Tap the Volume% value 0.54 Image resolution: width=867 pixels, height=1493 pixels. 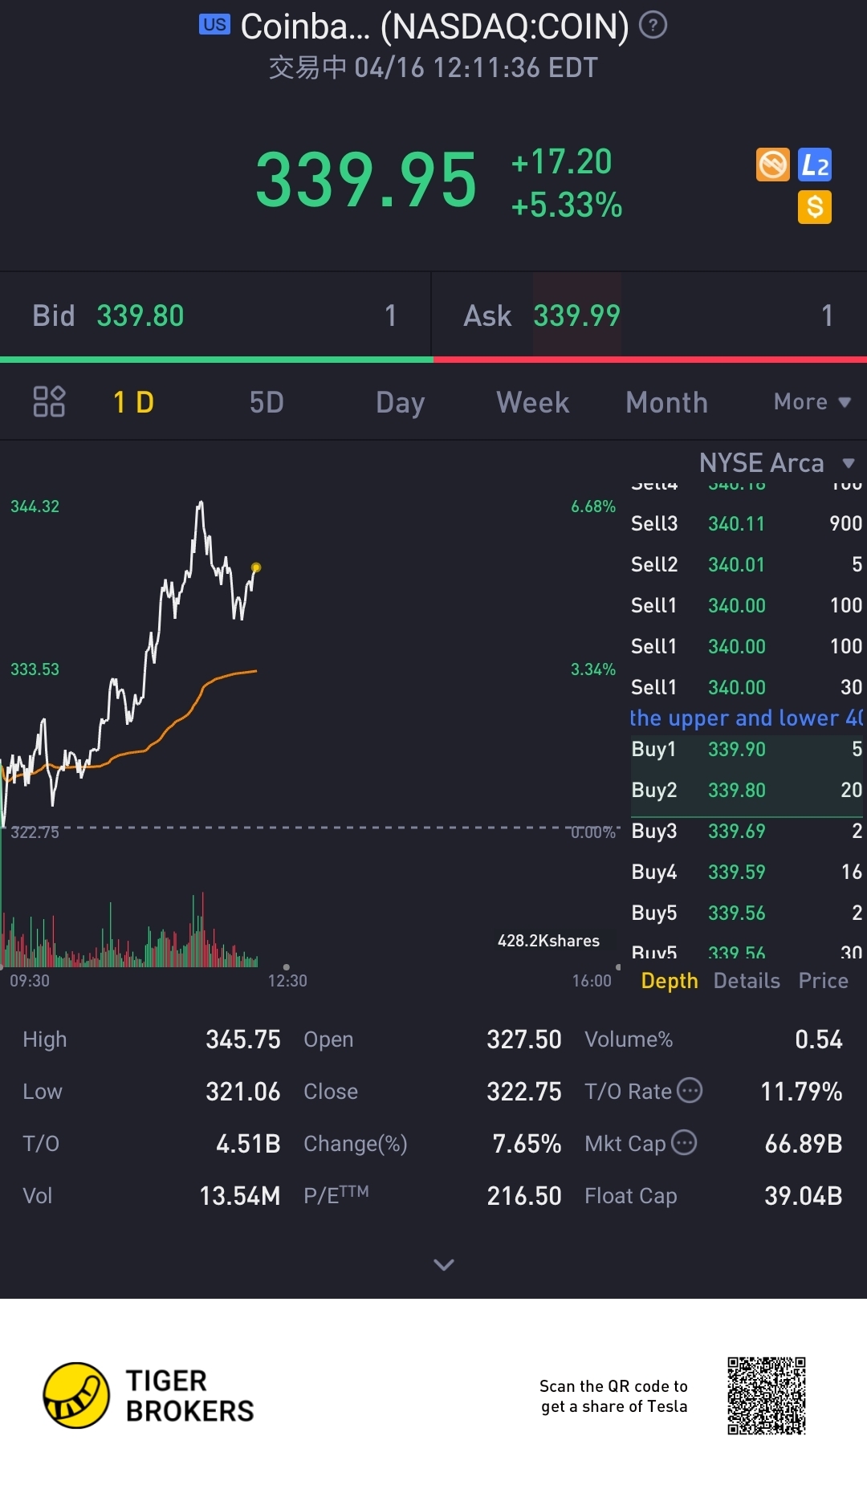point(819,1039)
